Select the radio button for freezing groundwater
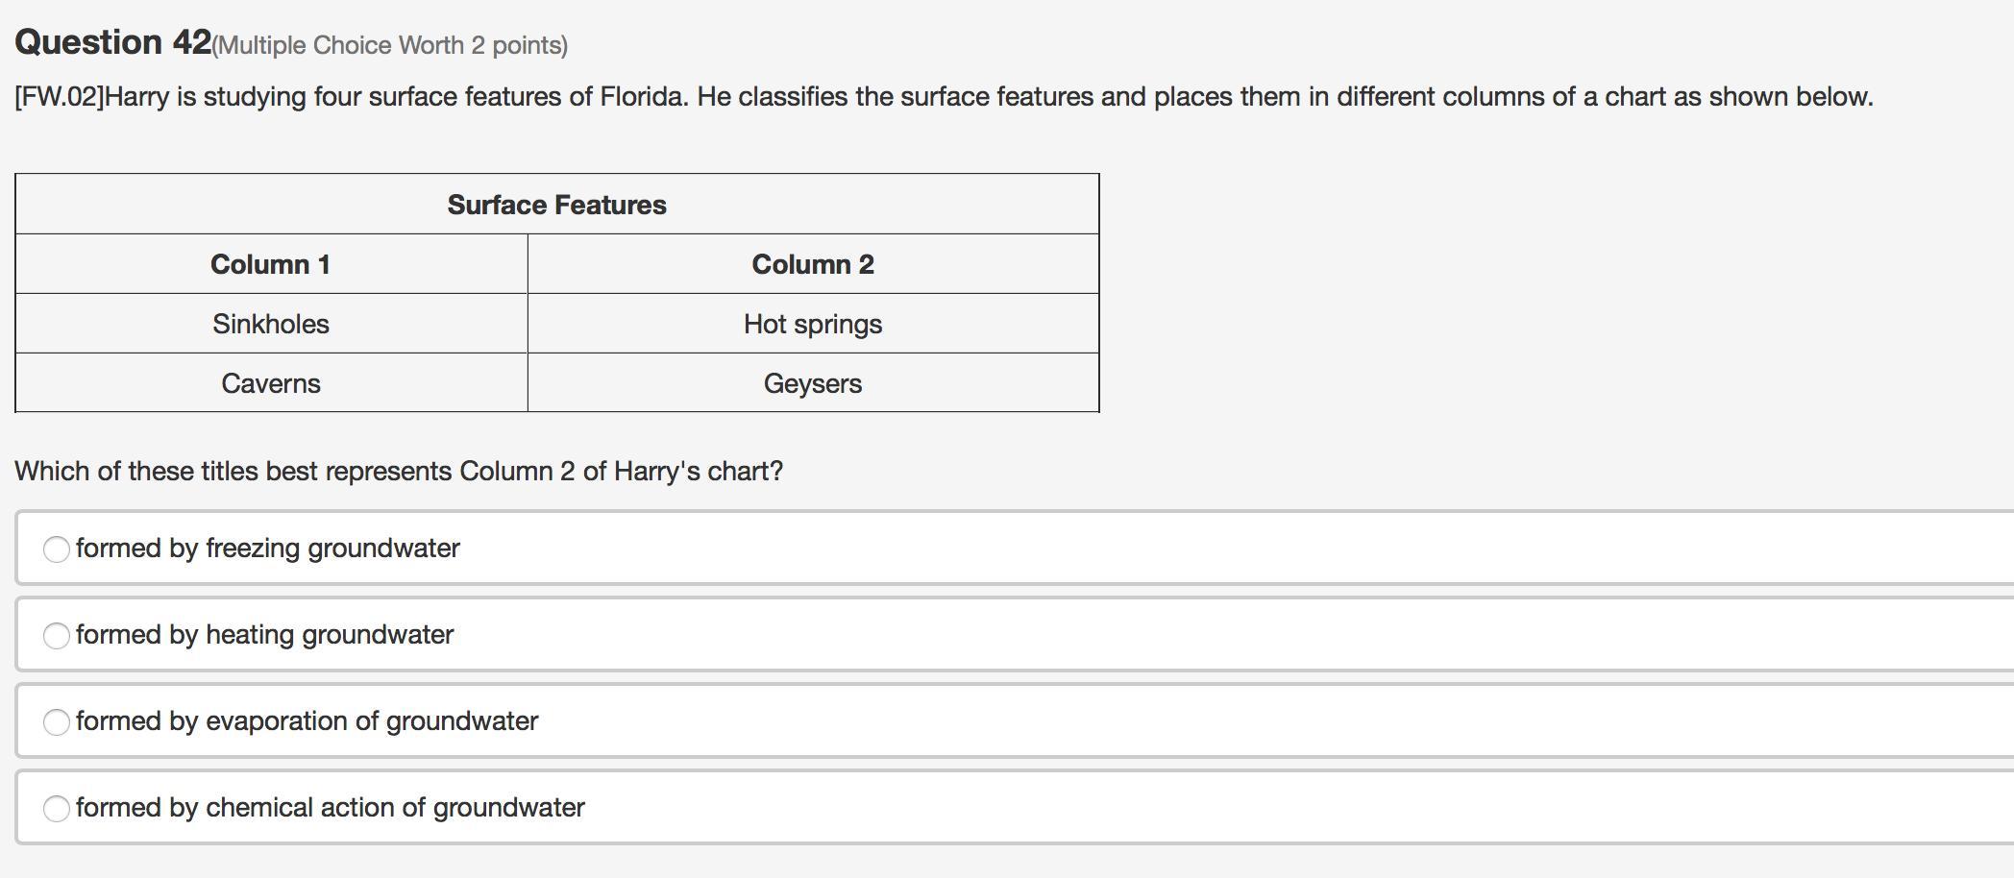Image resolution: width=2014 pixels, height=878 pixels. (57, 549)
